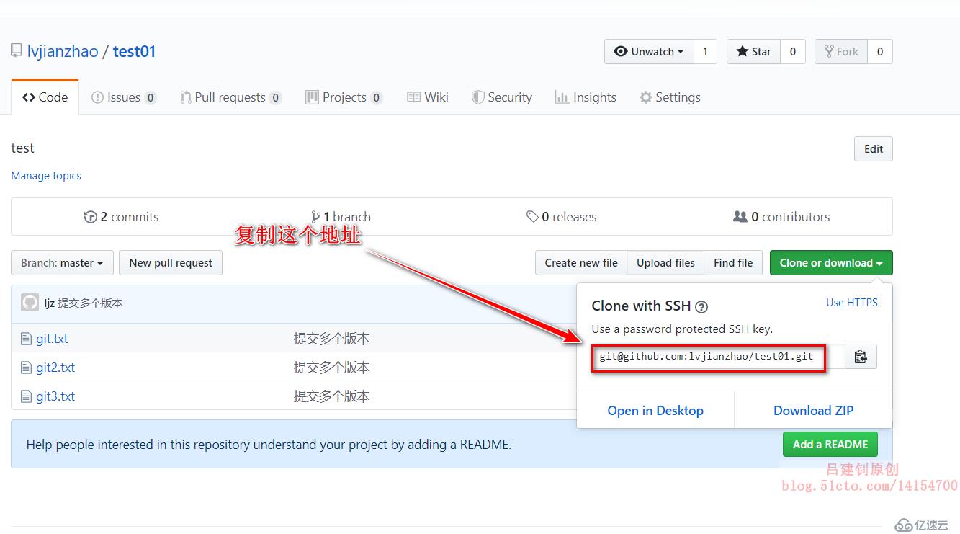Open the git3.txt file
This screenshot has width=960, height=534.
[55, 396]
